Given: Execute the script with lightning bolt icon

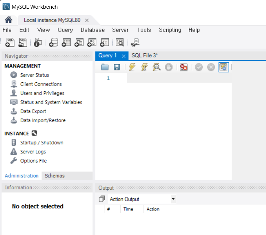Looking at the screenshot, I should click(132, 67).
